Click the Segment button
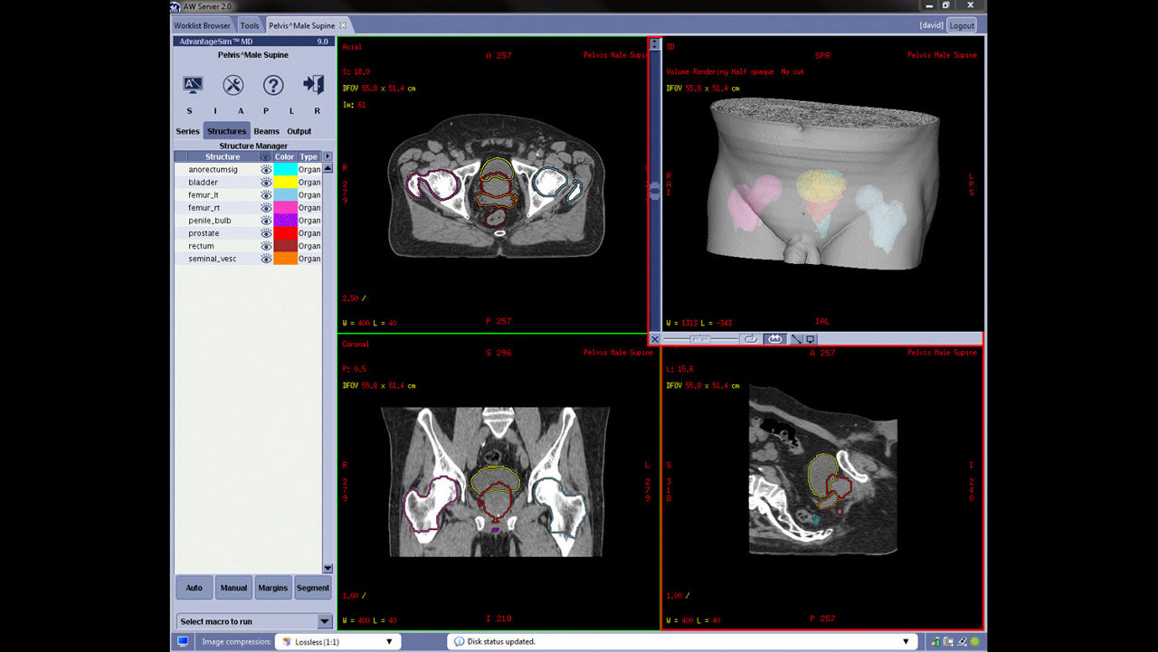The width and height of the screenshot is (1158, 652). point(313,588)
